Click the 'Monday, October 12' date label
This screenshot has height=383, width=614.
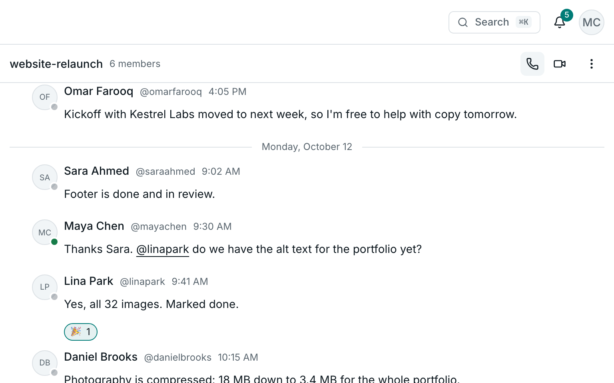point(307,147)
